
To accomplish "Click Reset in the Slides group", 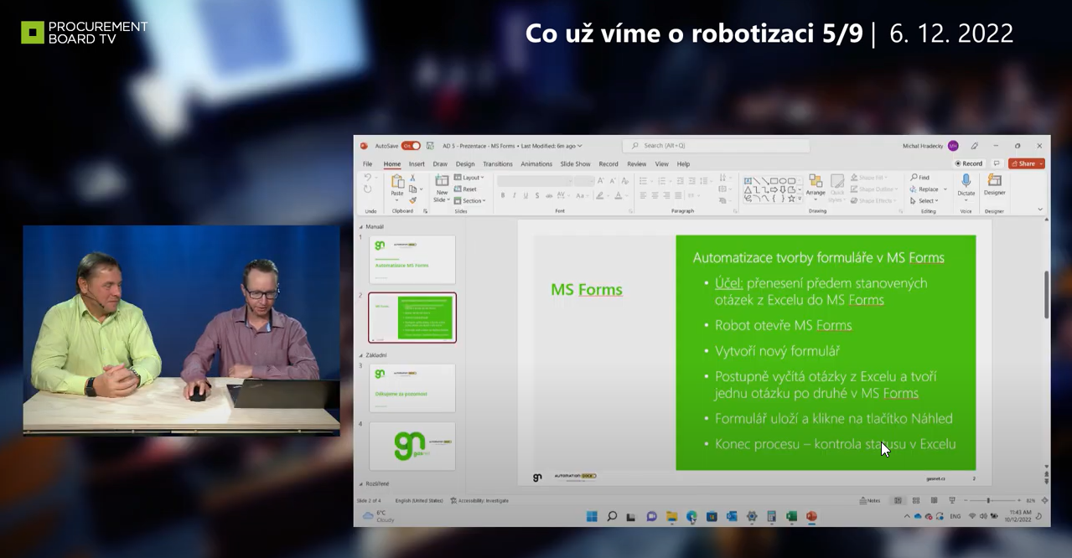I will (466, 189).
